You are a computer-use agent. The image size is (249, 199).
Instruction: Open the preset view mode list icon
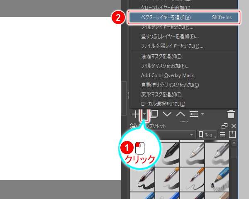222,135
